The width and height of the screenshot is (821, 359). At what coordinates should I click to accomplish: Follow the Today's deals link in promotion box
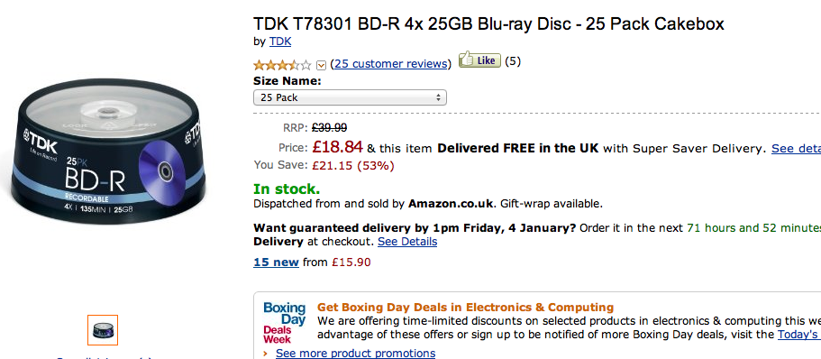point(799,334)
